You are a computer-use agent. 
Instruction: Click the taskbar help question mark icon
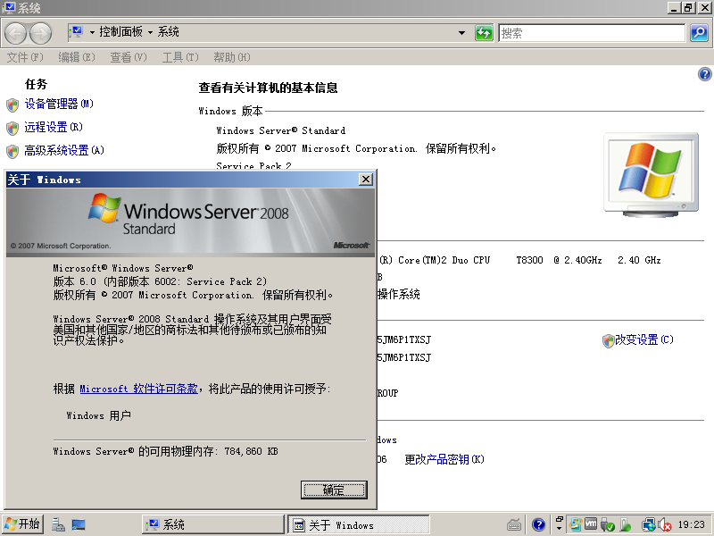point(538,524)
